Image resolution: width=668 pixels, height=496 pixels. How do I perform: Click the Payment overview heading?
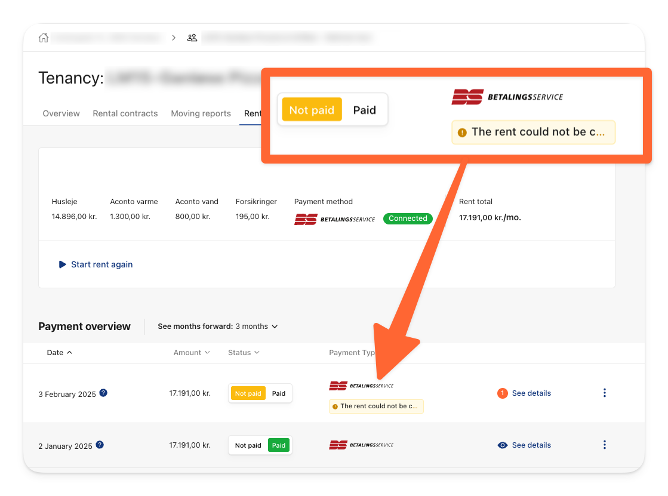tap(84, 326)
